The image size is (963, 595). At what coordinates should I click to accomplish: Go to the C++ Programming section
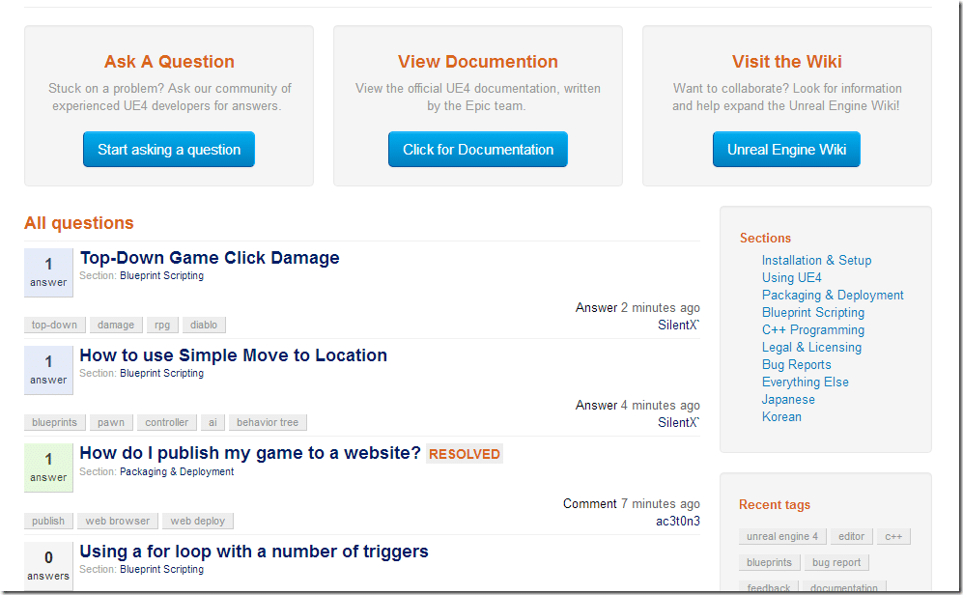point(812,330)
